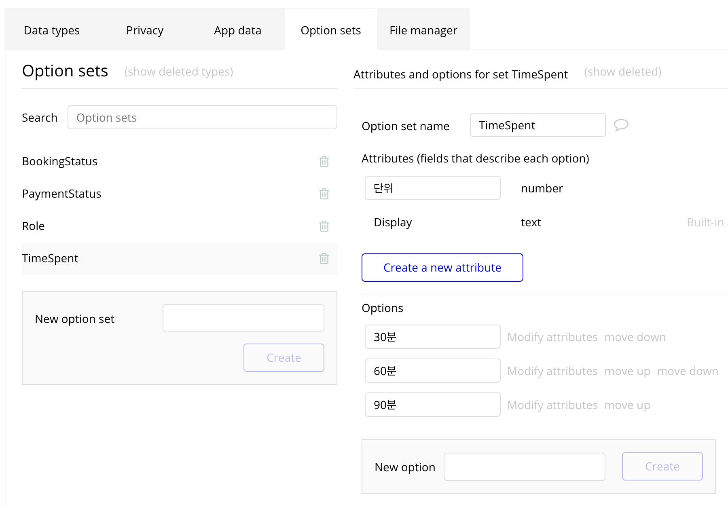The width and height of the screenshot is (728, 506).
Task: Click Create button beside New option field
Action: [x=662, y=466]
